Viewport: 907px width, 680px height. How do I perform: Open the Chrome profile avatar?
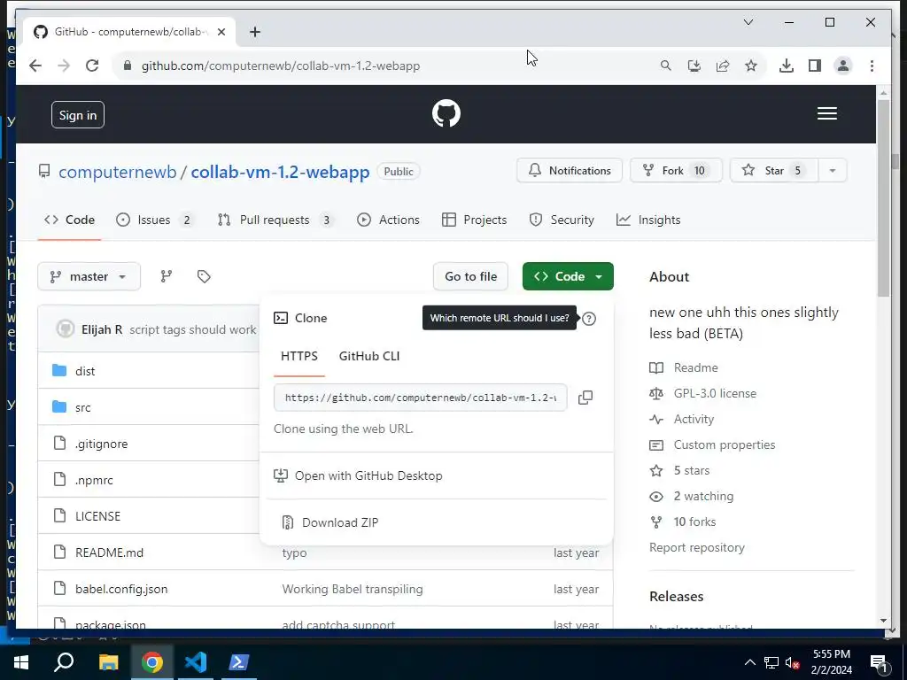(x=843, y=66)
